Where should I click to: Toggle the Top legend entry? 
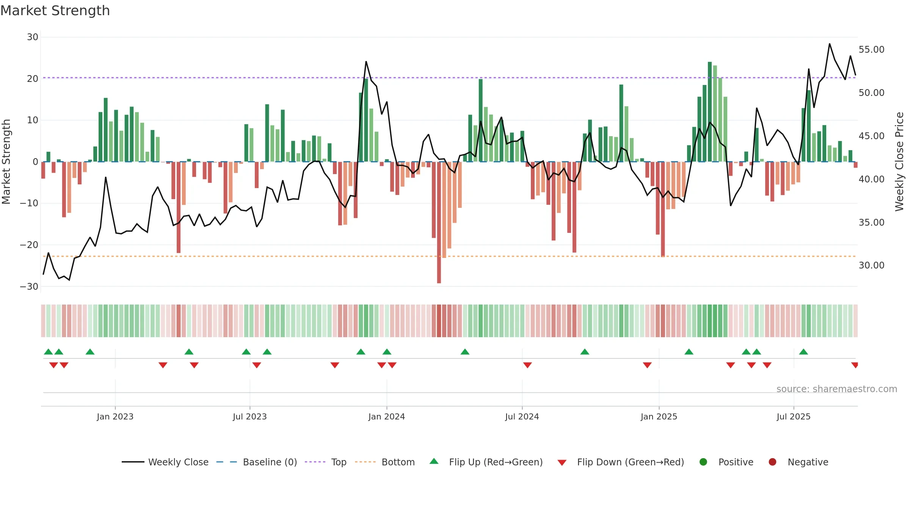326,462
